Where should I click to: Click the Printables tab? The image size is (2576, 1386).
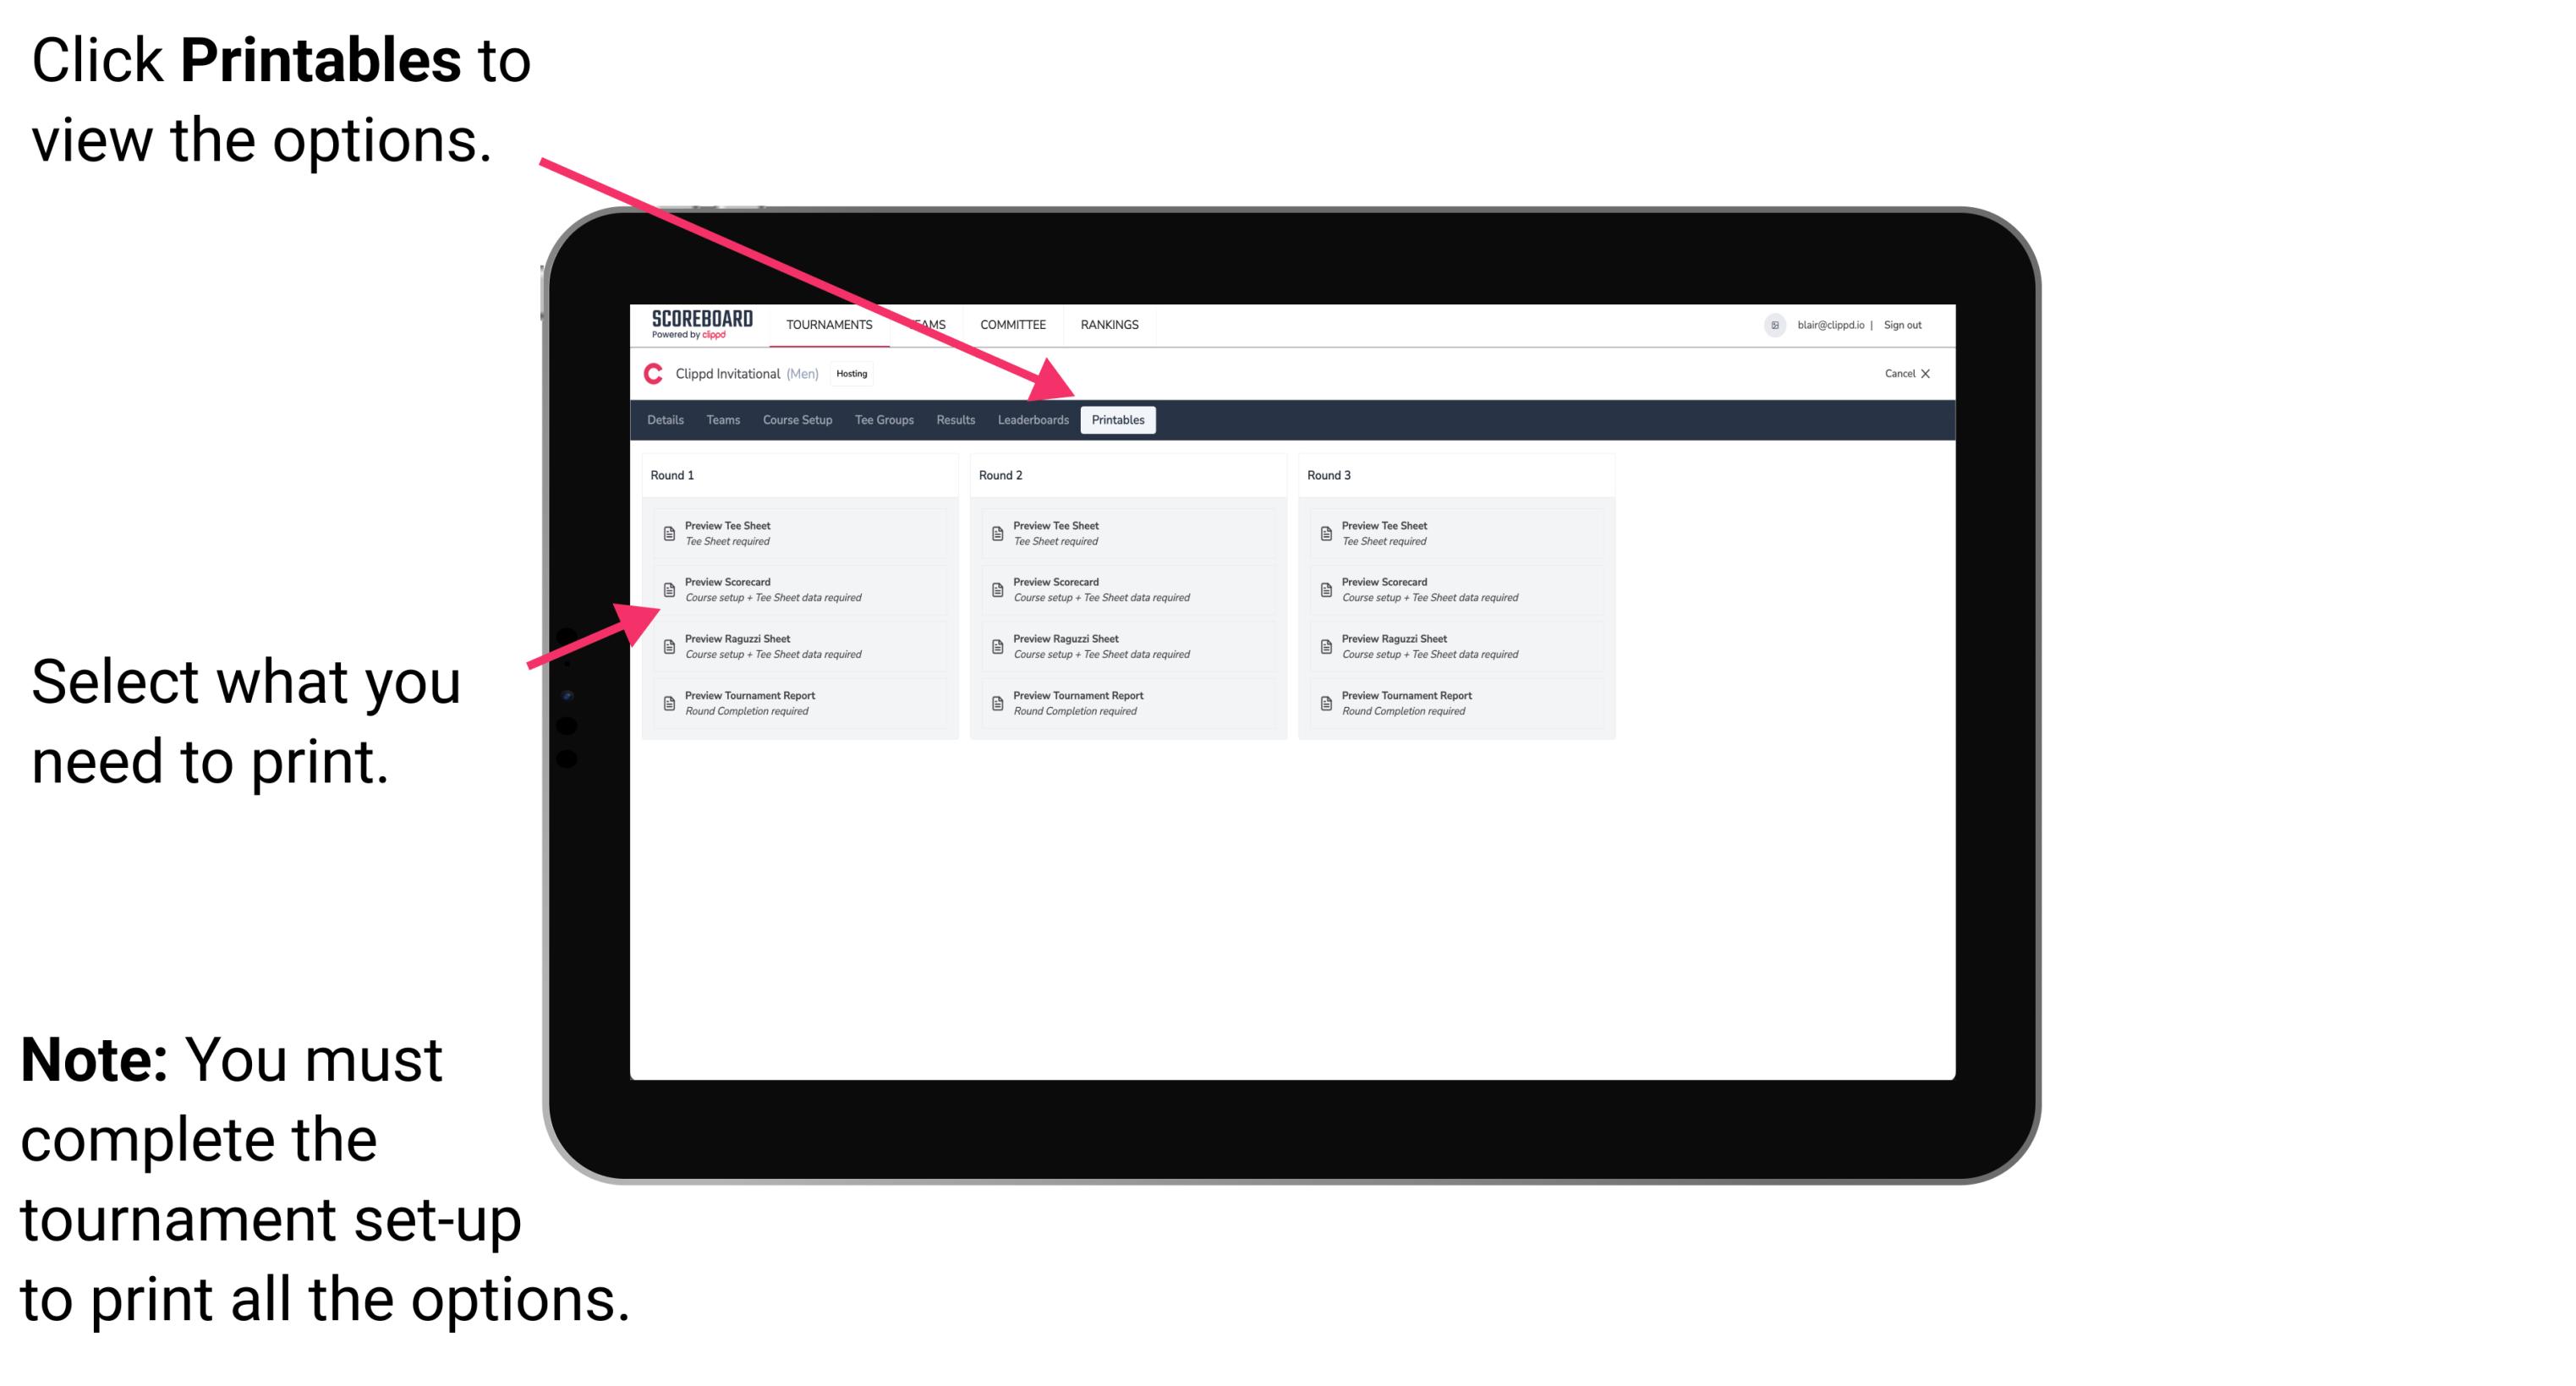[x=1118, y=420]
